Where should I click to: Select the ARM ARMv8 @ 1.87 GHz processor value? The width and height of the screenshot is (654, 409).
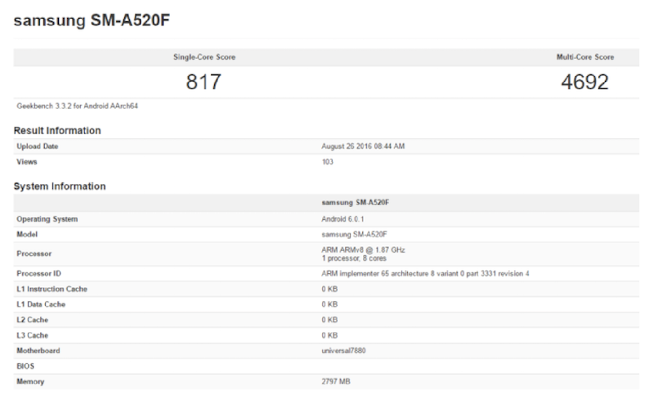pyautogui.click(x=364, y=249)
